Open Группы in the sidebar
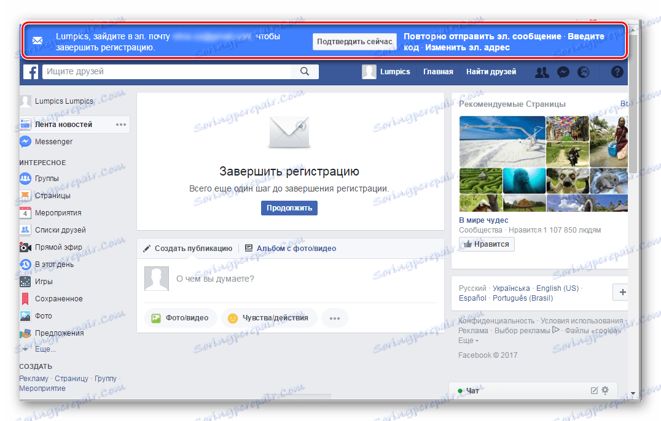Image resolution: width=661 pixels, height=421 pixels. (x=39, y=179)
